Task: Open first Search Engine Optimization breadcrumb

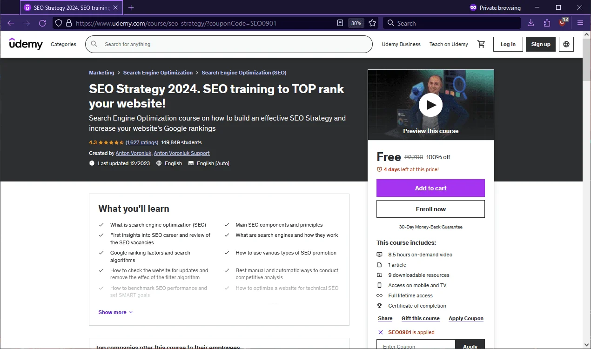Action: tap(158, 73)
